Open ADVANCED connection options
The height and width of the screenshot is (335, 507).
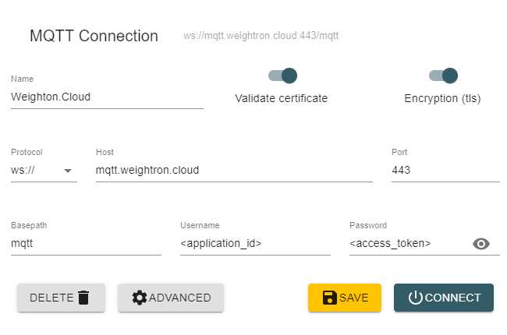pyautogui.click(x=171, y=298)
